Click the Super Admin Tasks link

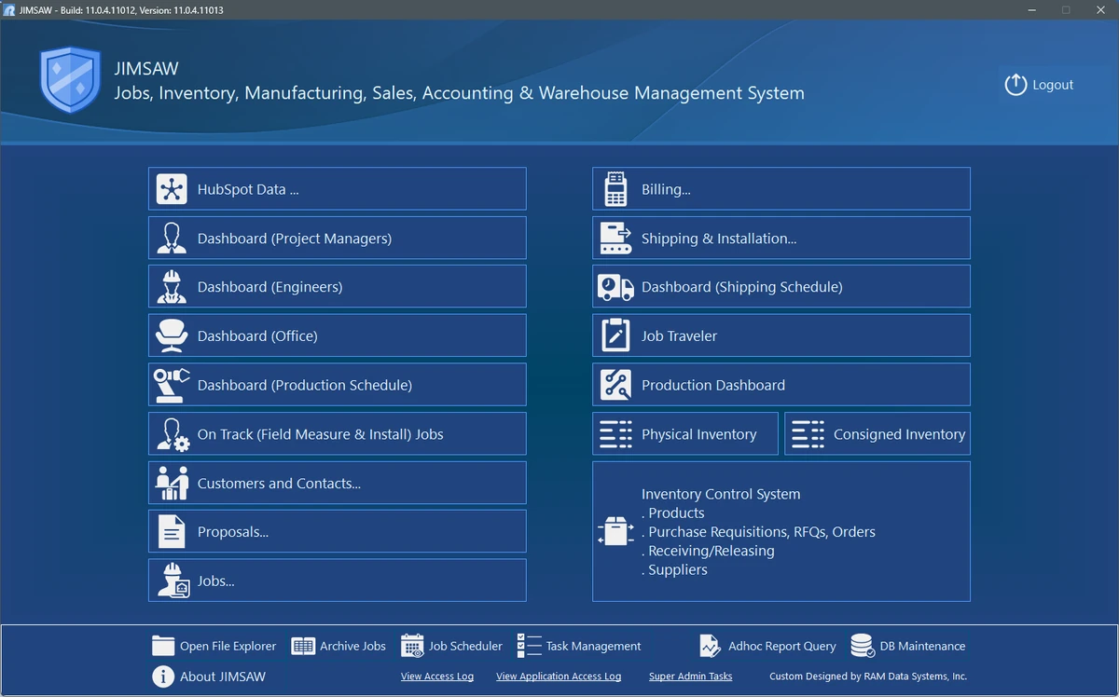691,676
